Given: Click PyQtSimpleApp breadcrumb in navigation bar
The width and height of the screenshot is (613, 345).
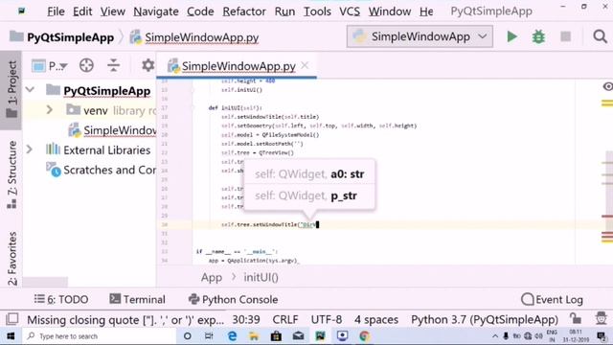Looking at the screenshot, I should click(x=61, y=37).
